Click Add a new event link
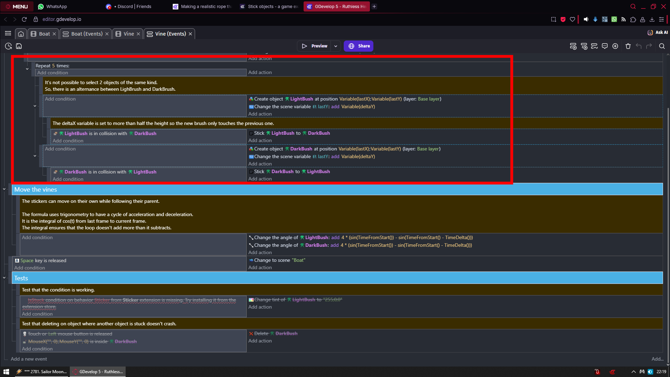This screenshot has height=377, width=670. pyautogui.click(x=29, y=359)
